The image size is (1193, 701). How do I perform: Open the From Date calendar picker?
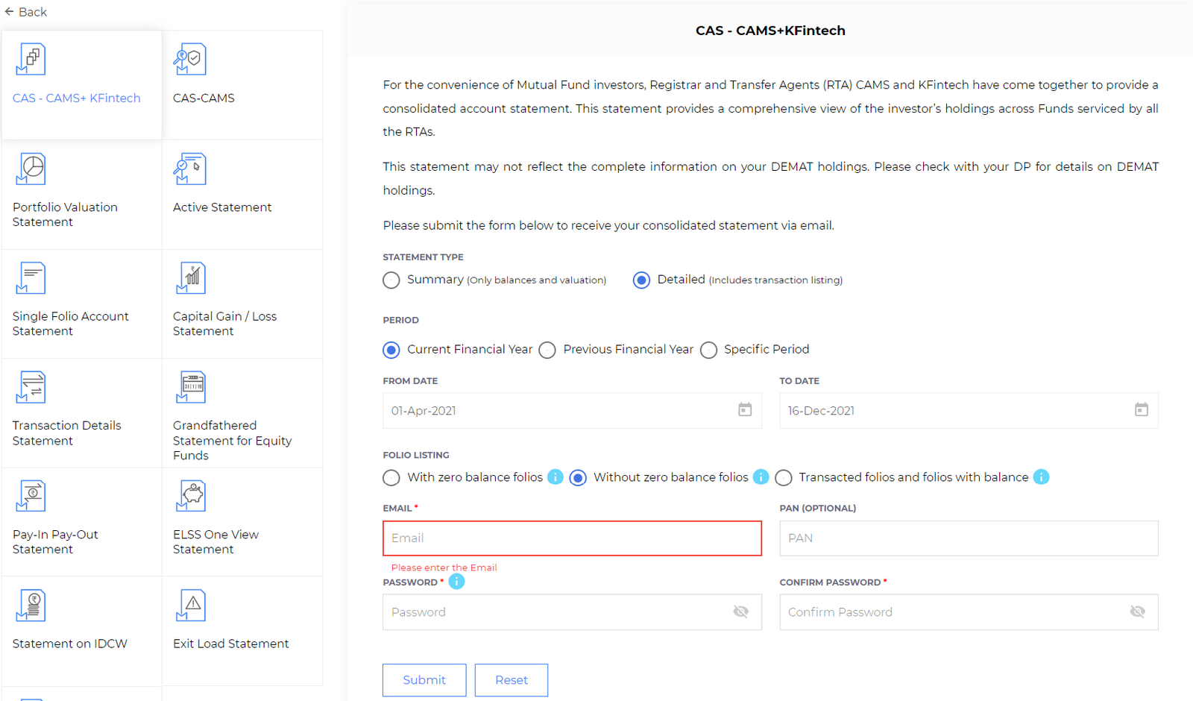coord(745,410)
